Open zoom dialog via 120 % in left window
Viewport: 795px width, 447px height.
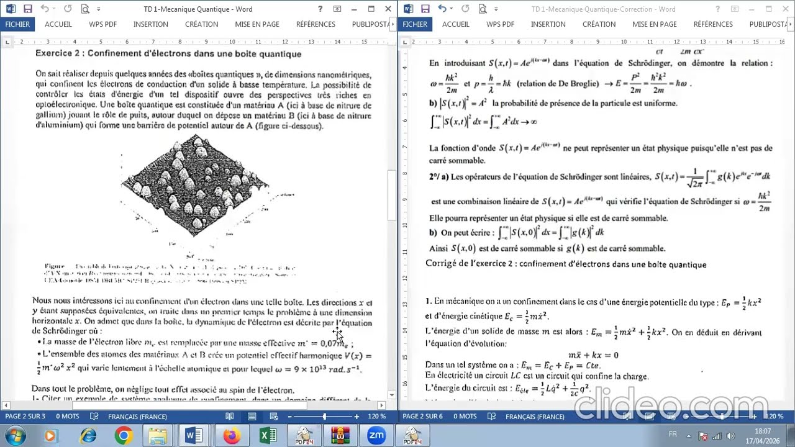click(x=377, y=417)
